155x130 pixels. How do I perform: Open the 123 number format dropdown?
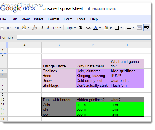click(57, 28)
